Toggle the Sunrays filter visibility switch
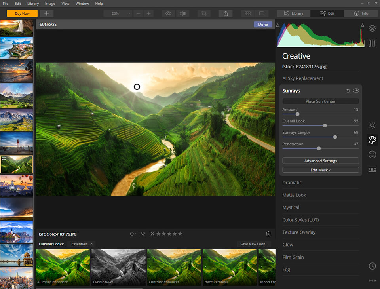 tap(356, 90)
